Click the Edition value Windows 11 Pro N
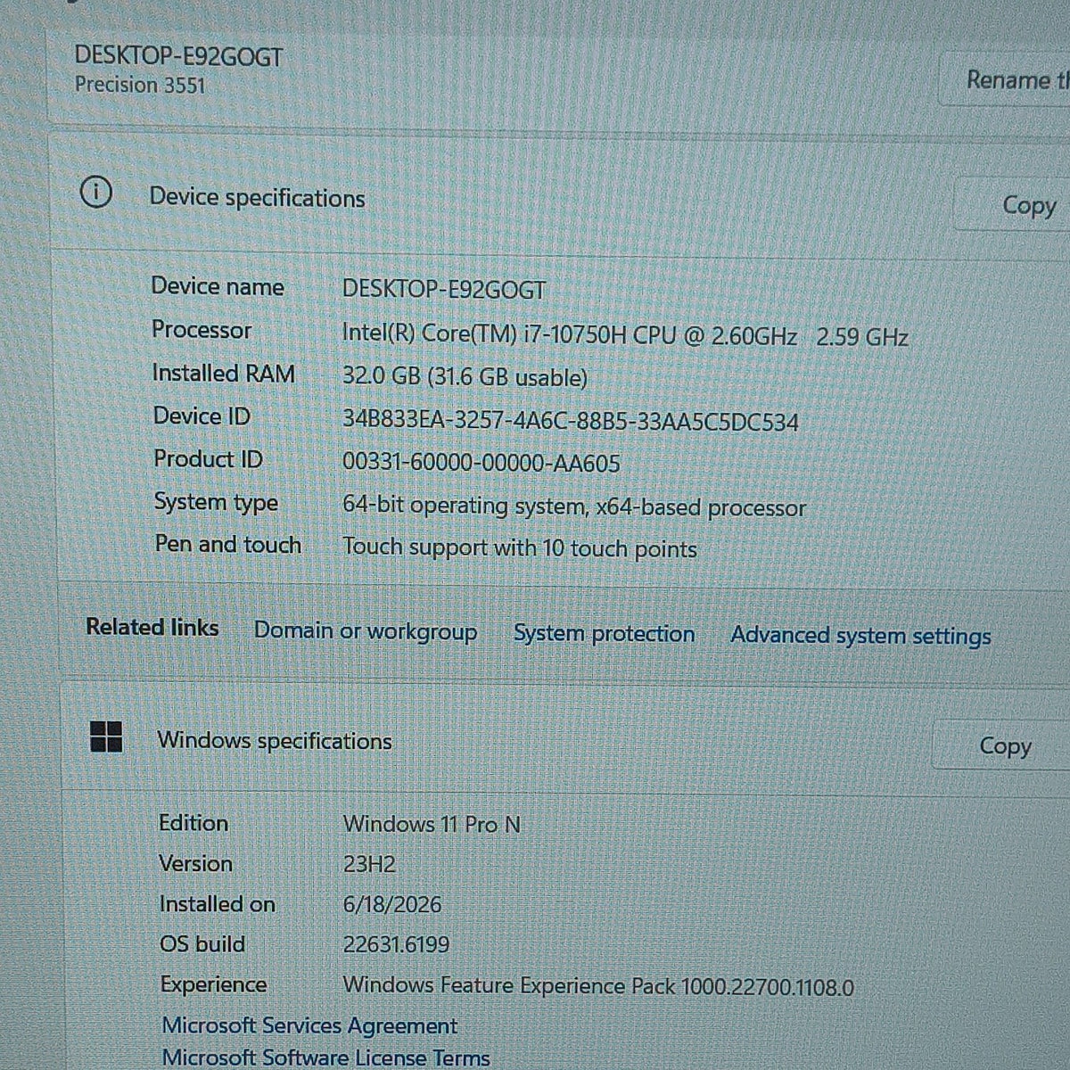This screenshot has width=1070, height=1070. pos(432,824)
